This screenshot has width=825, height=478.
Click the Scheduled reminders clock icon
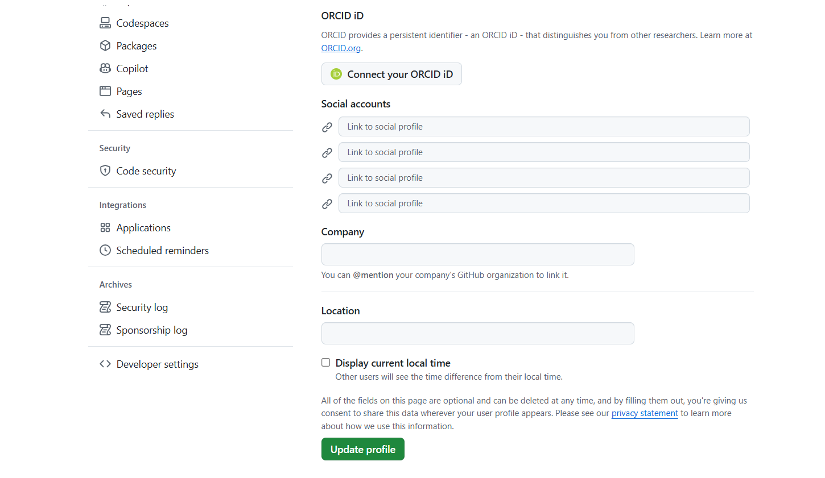click(x=105, y=250)
